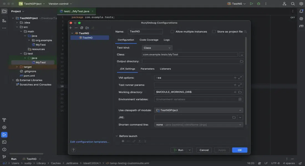Open the JRE dropdown arrow
Image resolution: width=305 pixels, height=166 pixels.
point(240,118)
